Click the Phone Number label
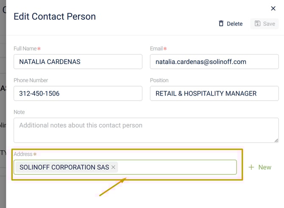 point(31,80)
